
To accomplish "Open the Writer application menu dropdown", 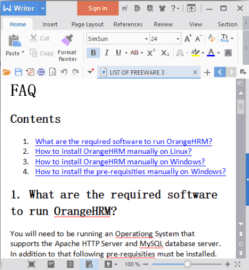I will pyautogui.click(x=43, y=8).
